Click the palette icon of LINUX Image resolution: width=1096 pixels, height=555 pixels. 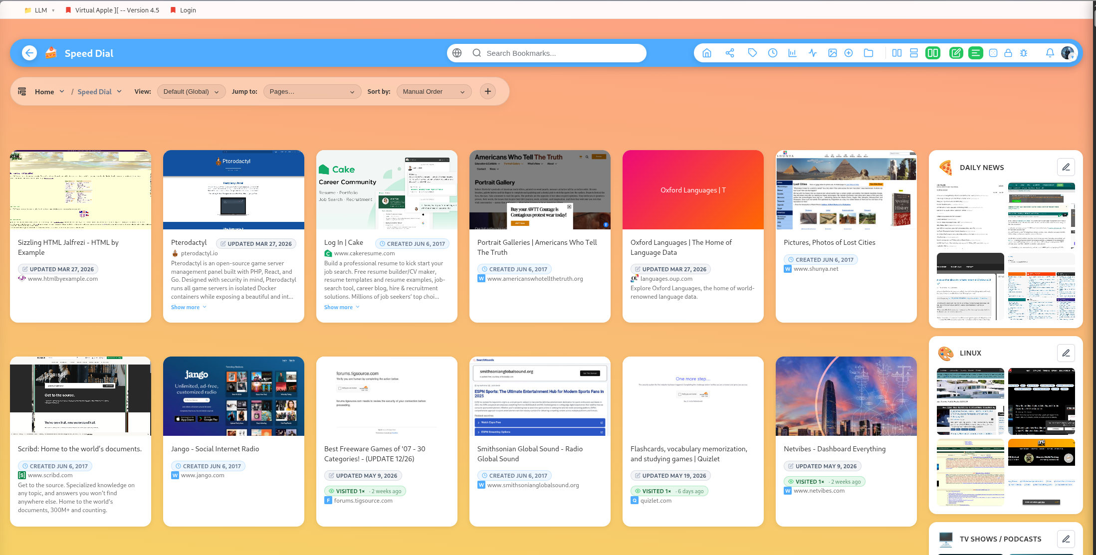tap(945, 353)
